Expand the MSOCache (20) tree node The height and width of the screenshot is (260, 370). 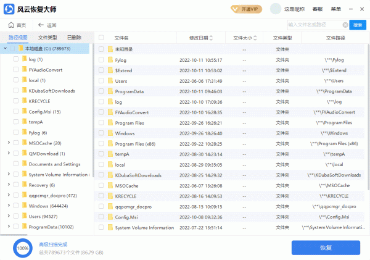coord(8,143)
